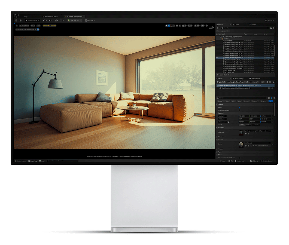The height and width of the screenshot is (245, 289).
Task: Click in the Outliner search field
Action: [245, 28]
